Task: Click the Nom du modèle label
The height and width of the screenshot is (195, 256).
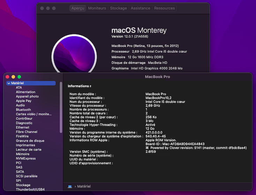Action: pyautogui.click(x=83, y=94)
